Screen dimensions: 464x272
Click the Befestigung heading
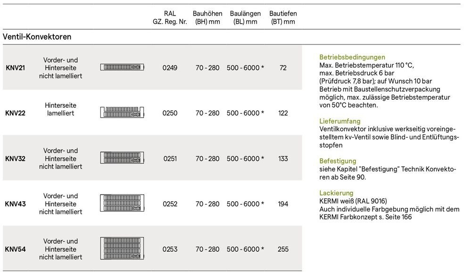click(338, 161)
